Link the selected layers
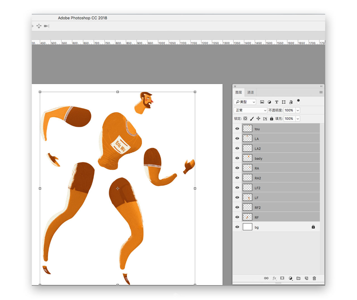The width and height of the screenshot is (357, 300). [266, 278]
